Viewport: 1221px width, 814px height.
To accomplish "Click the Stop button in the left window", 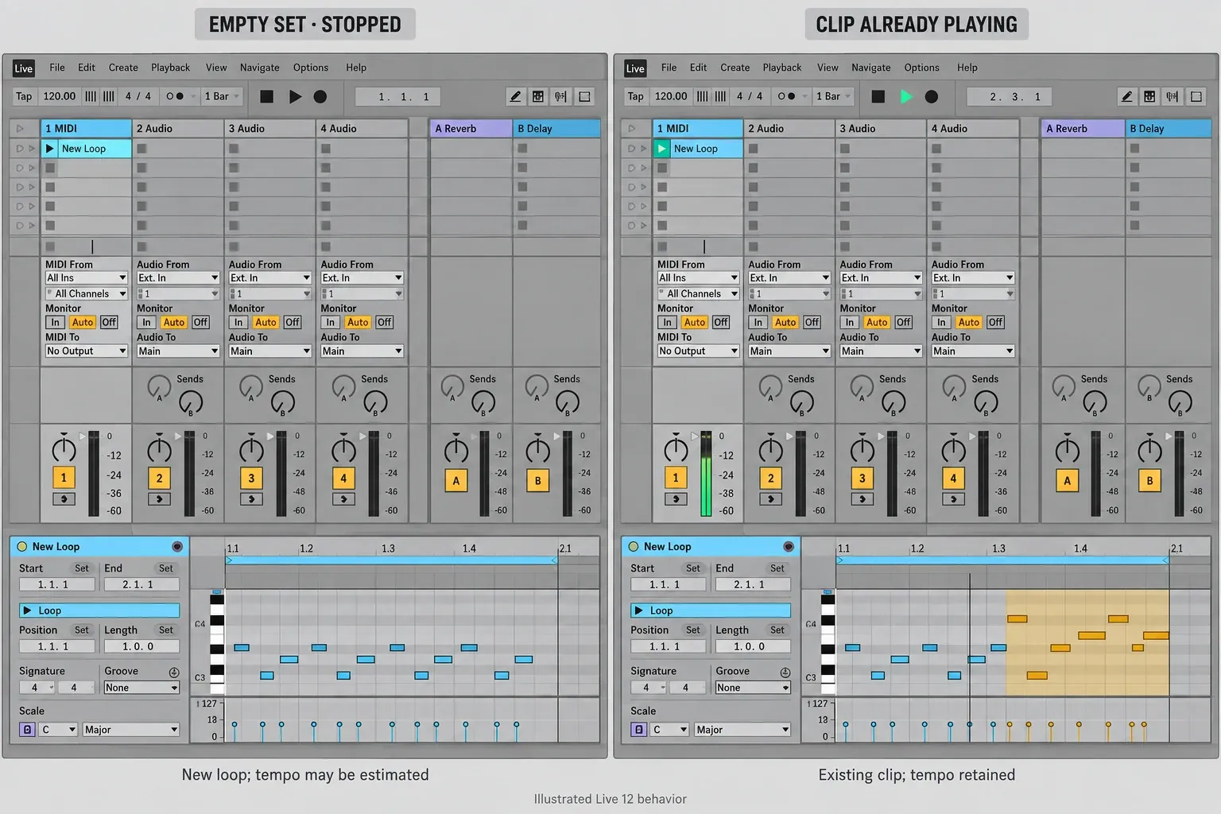I will click(267, 96).
